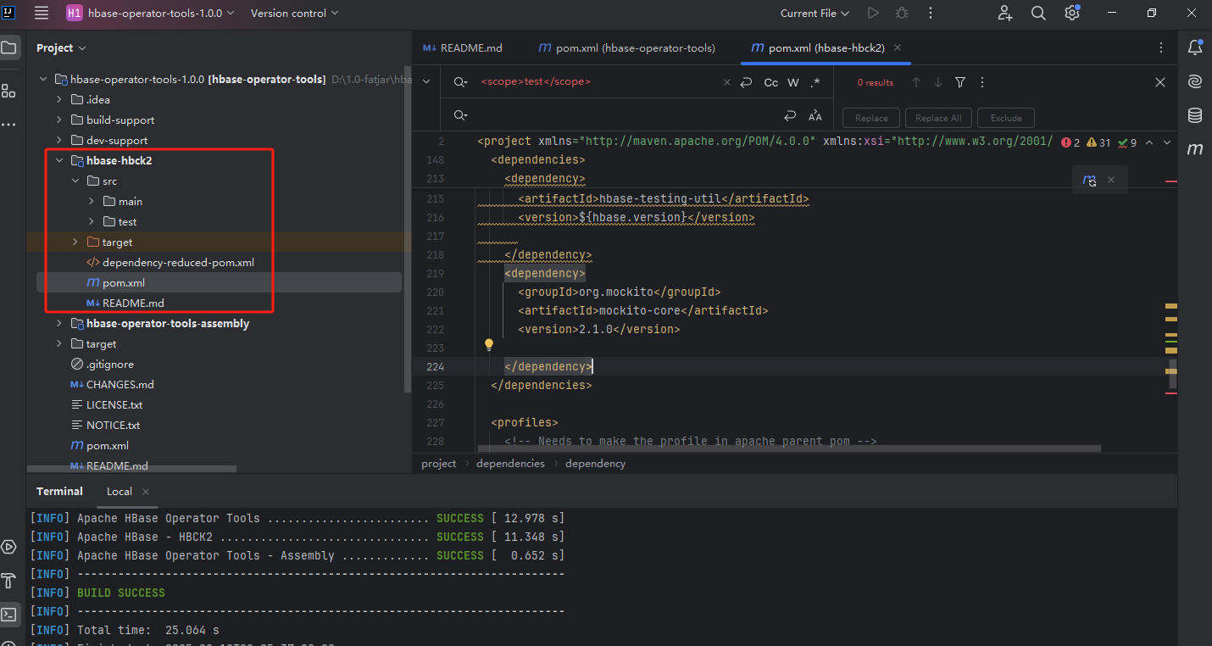Click the Exclude button
This screenshot has width=1212, height=646.
tap(1005, 118)
